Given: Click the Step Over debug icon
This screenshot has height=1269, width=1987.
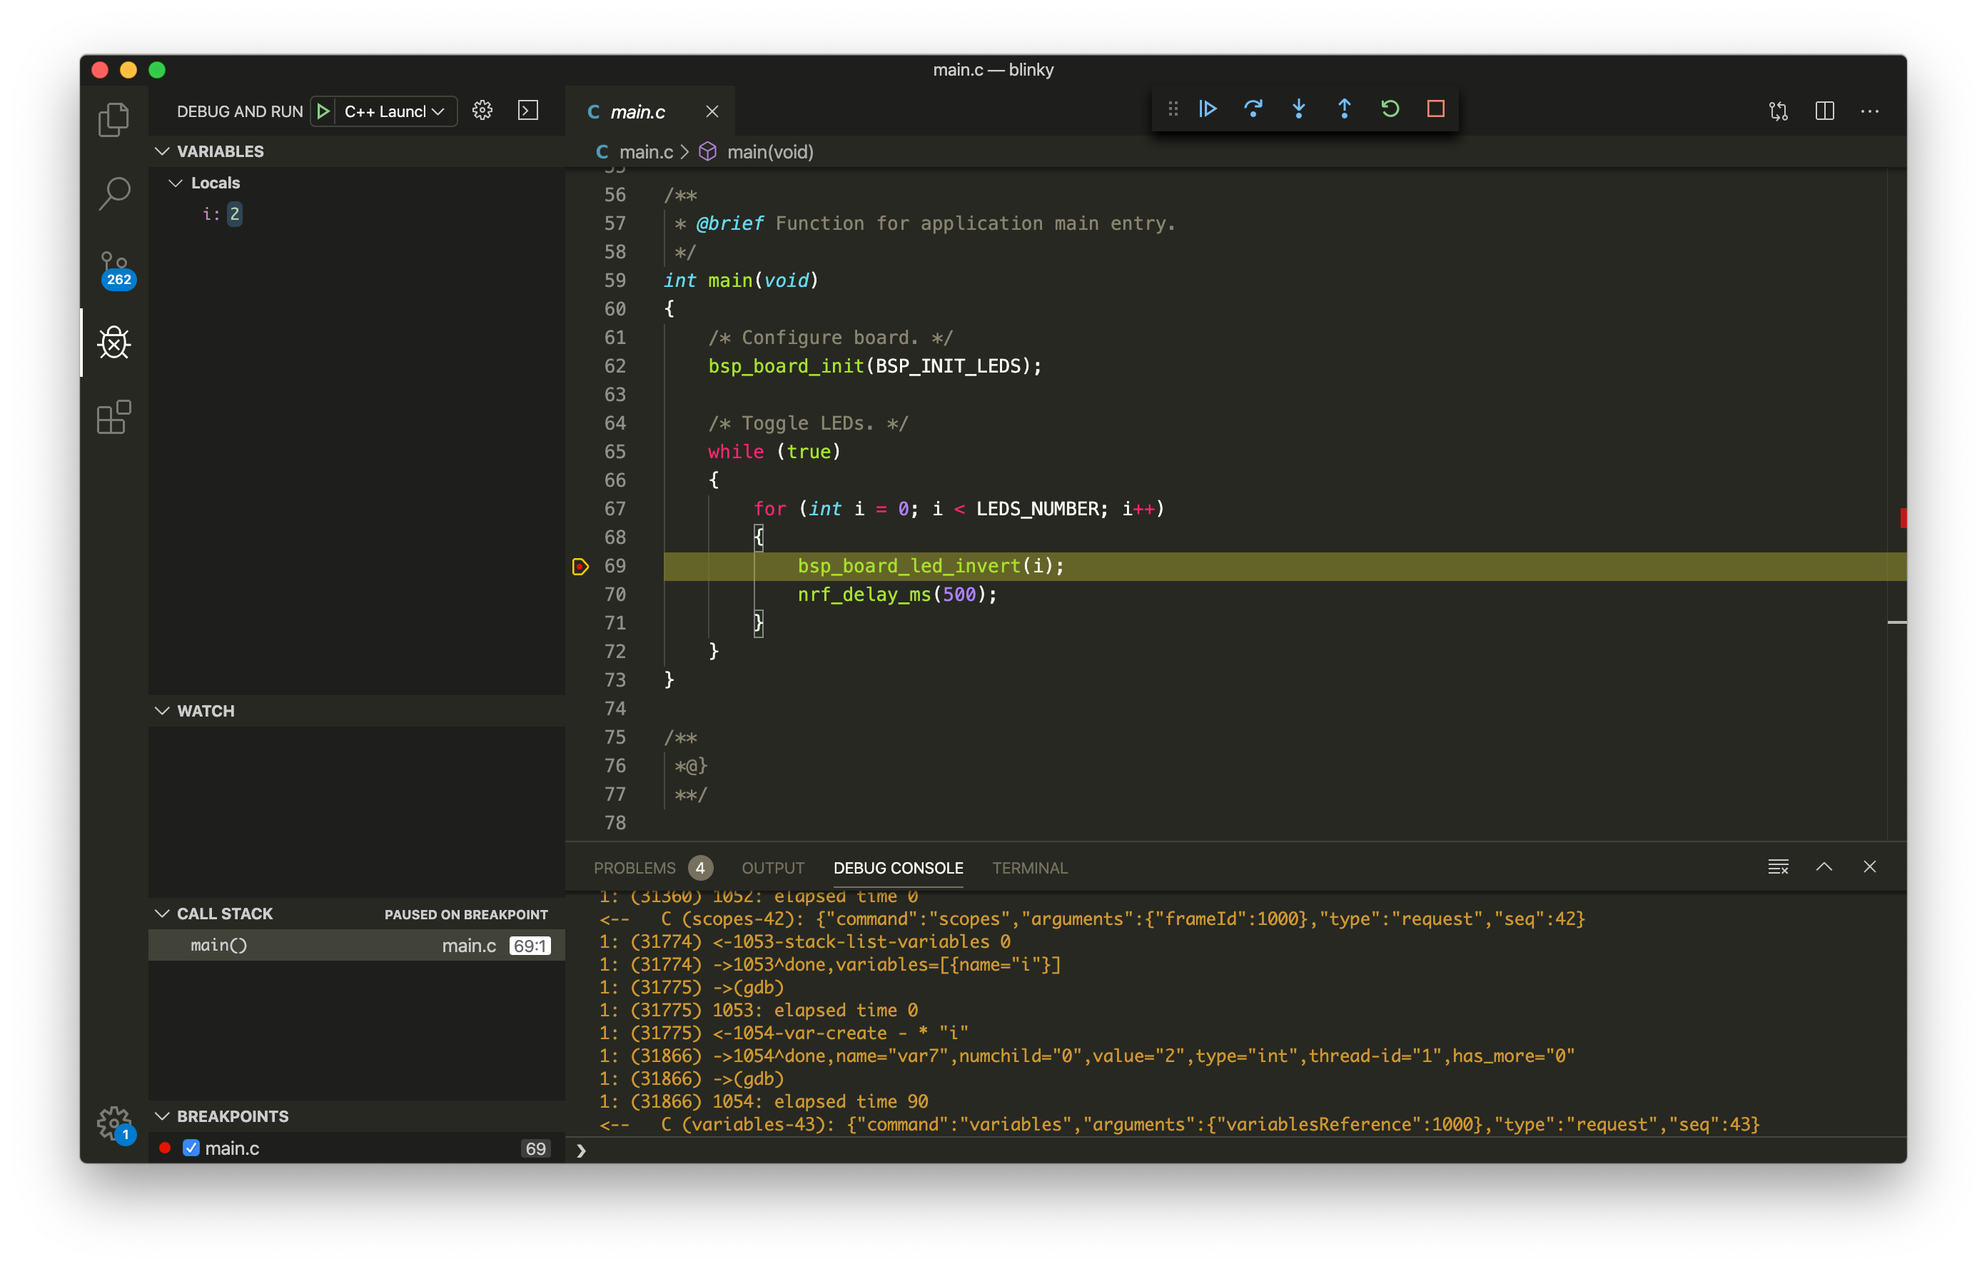Looking at the screenshot, I should (x=1253, y=108).
